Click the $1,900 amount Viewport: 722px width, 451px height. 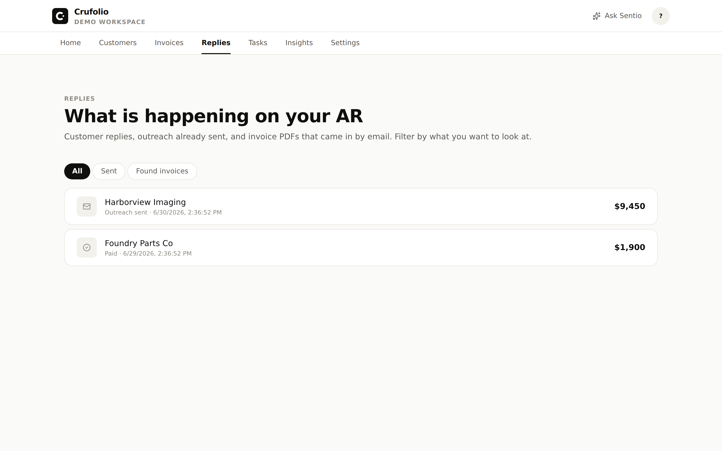coord(629,248)
